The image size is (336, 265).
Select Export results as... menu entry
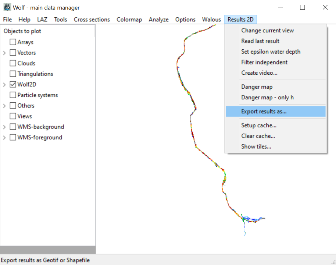pos(264,112)
